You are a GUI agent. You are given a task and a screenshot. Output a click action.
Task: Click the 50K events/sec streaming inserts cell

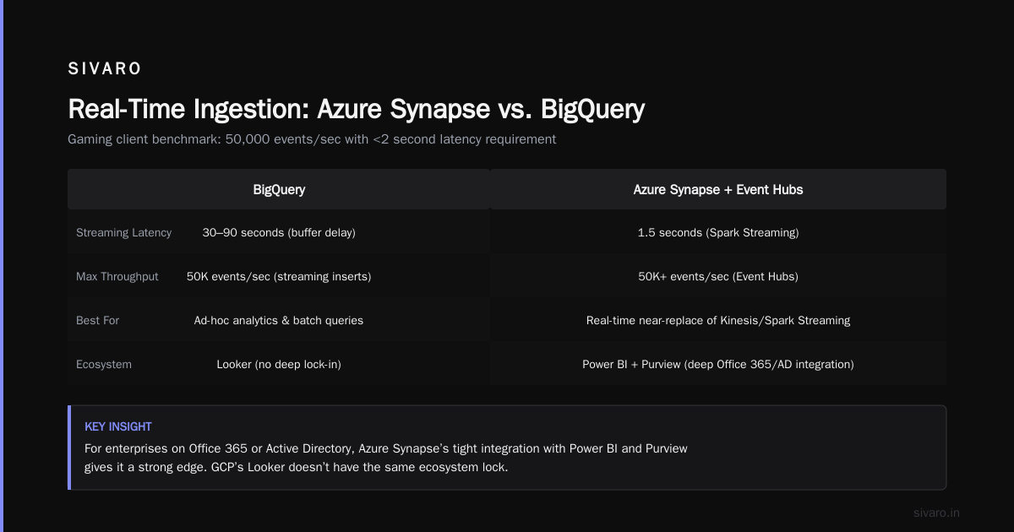(279, 277)
